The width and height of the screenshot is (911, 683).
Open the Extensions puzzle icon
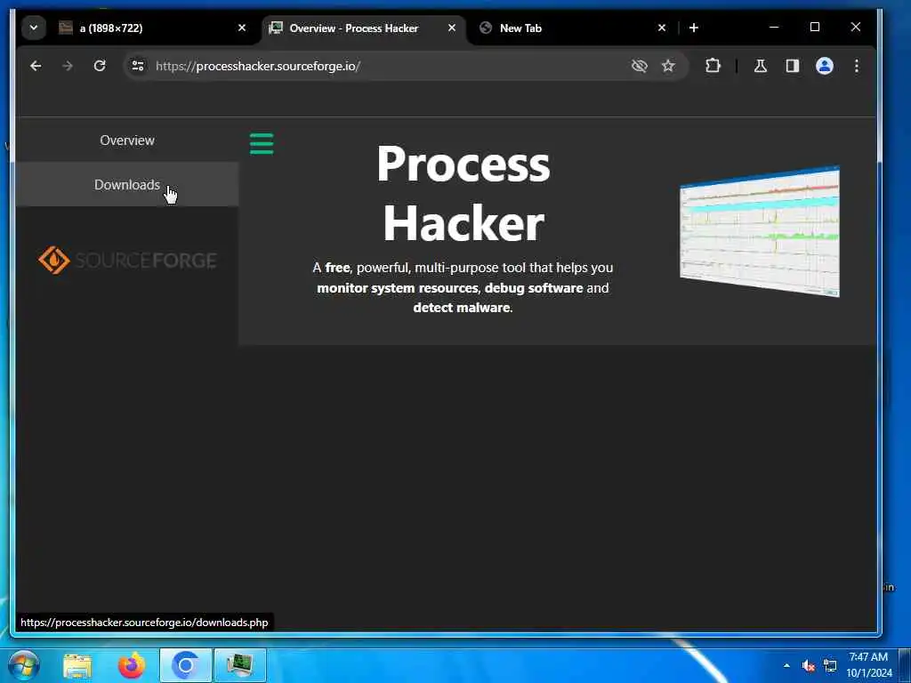713,66
